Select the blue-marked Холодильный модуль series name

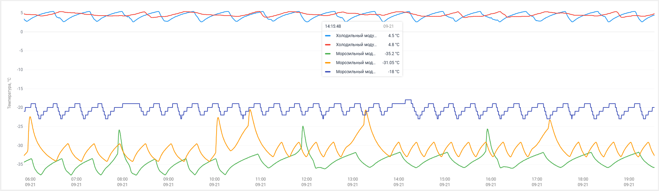coord(356,36)
